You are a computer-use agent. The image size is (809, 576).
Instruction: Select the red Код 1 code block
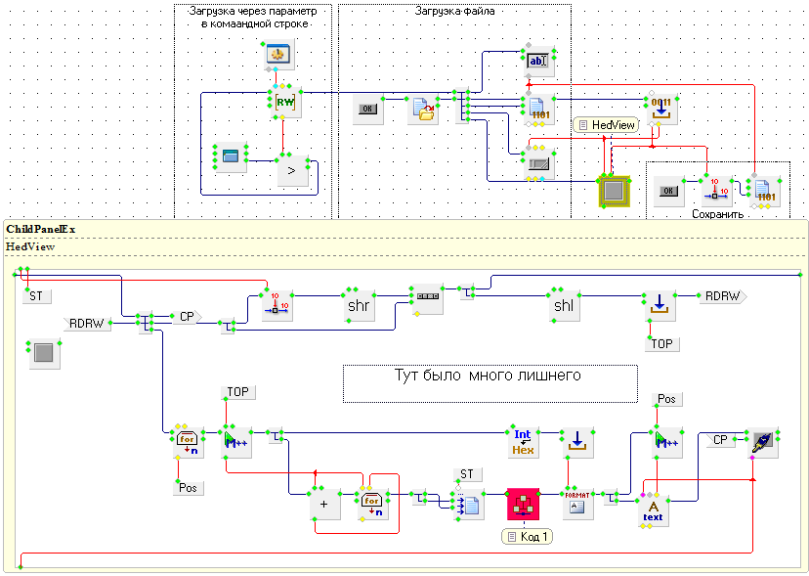pyautogui.click(x=523, y=505)
